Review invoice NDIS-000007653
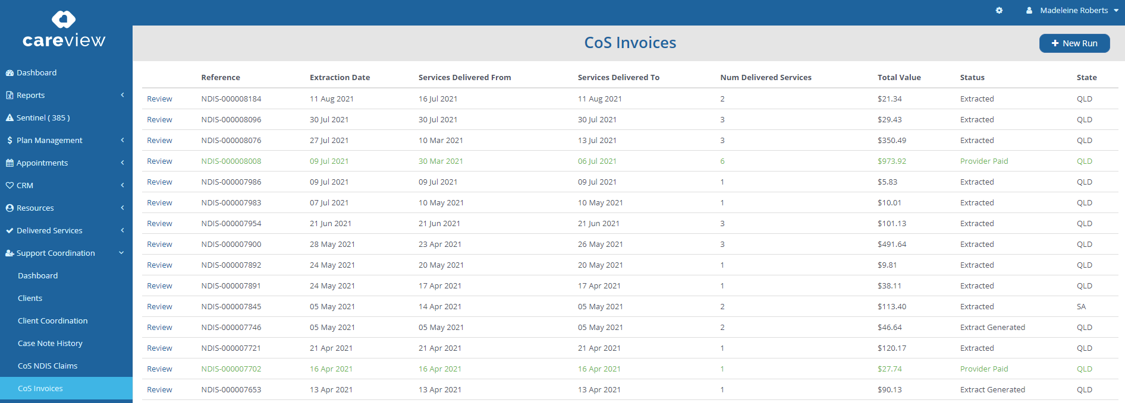The image size is (1125, 403). coord(159,390)
